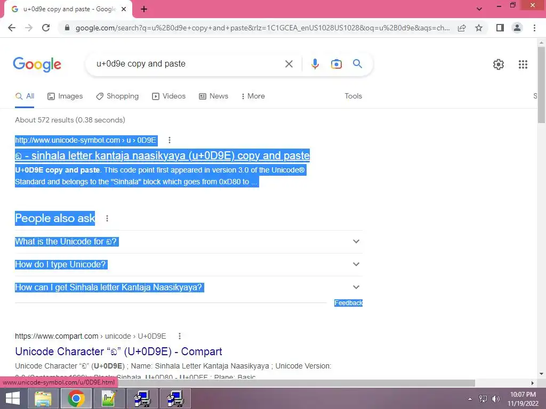The height and width of the screenshot is (409, 546).
Task: Open the Unicode Character Compart result link
Action: click(118, 351)
